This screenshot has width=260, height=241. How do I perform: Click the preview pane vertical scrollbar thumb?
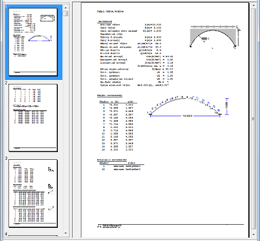(x=253, y=119)
